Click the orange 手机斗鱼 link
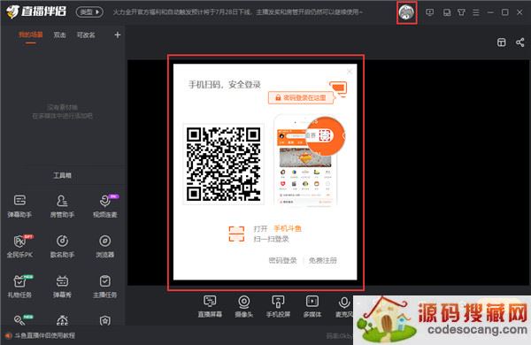Viewport: 531px width, 345px height. pos(288,228)
